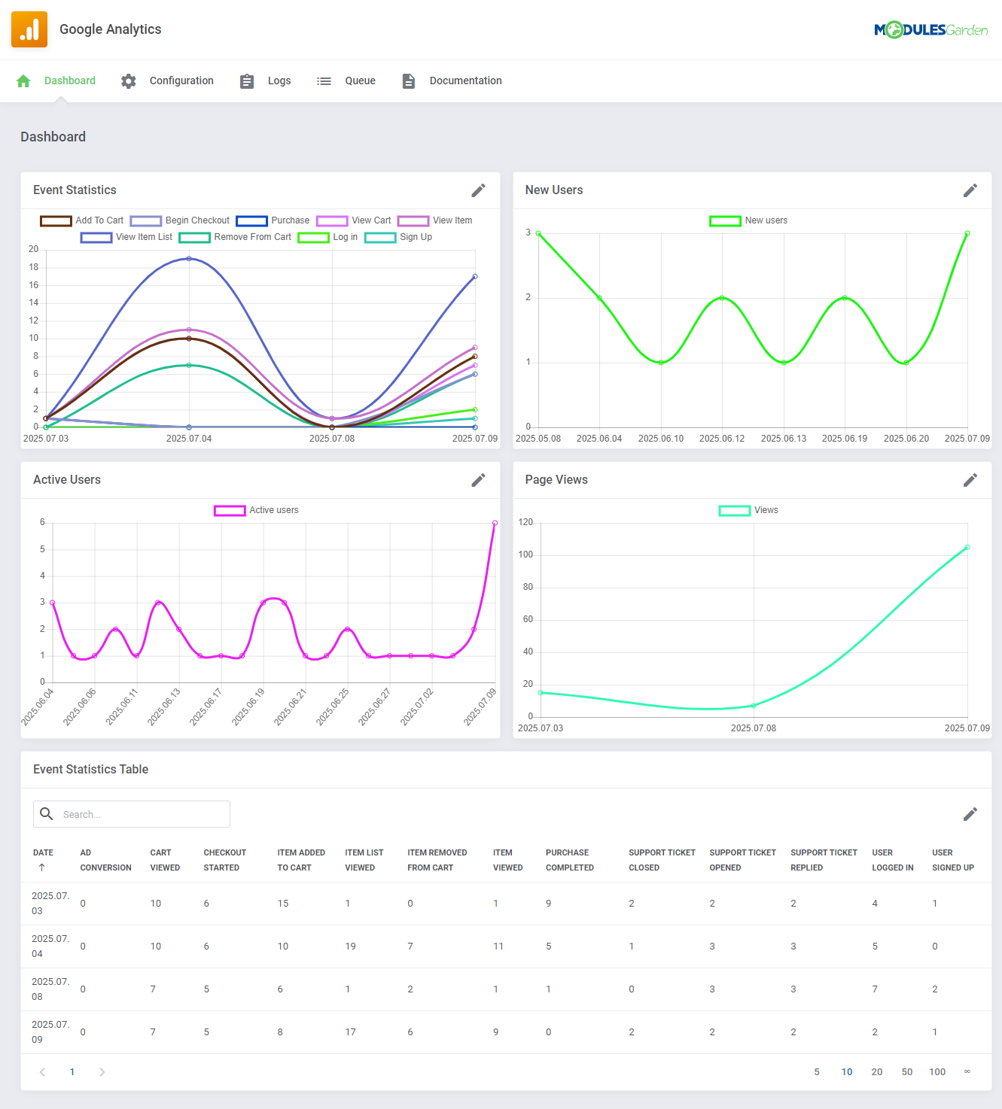Sort by Date using the arrow icon
This screenshot has height=1109, width=1002.
tap(41, 867)
